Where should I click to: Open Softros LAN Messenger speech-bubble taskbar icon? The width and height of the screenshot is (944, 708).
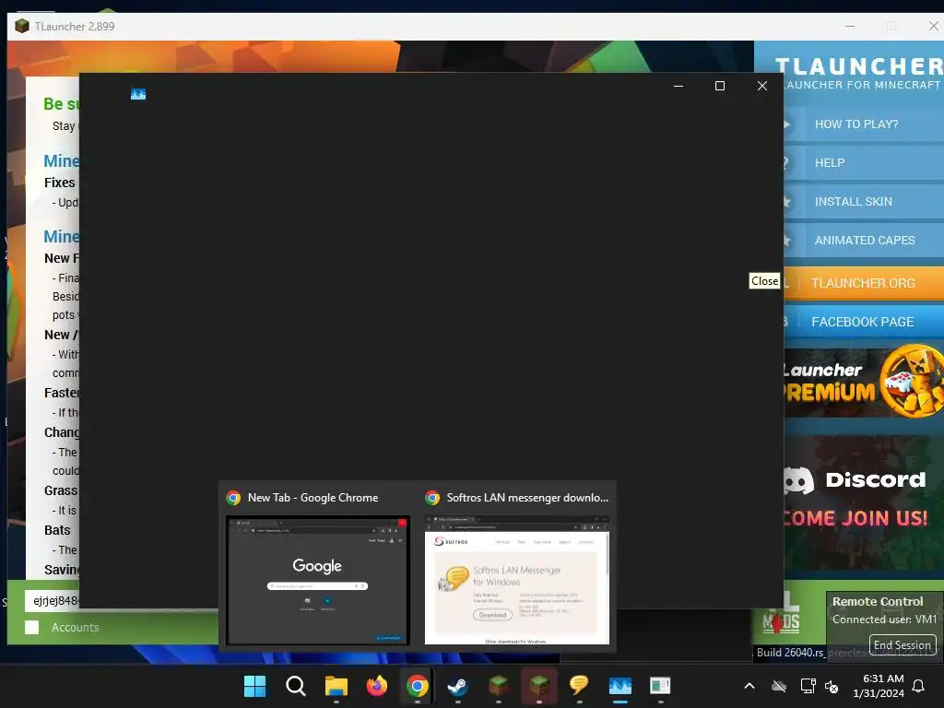click(579, 686)
